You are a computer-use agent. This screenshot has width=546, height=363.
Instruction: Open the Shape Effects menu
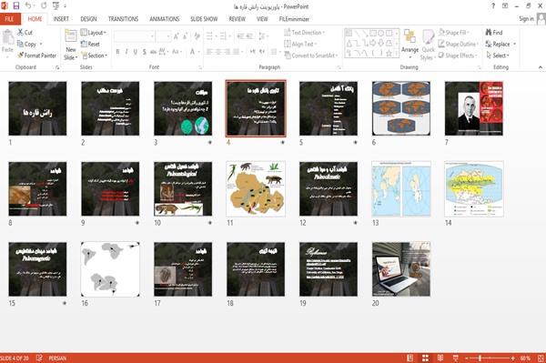(458, 55)
